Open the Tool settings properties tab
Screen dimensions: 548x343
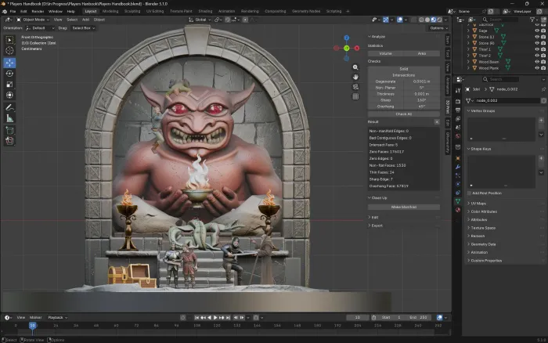[x=458, y=91]
